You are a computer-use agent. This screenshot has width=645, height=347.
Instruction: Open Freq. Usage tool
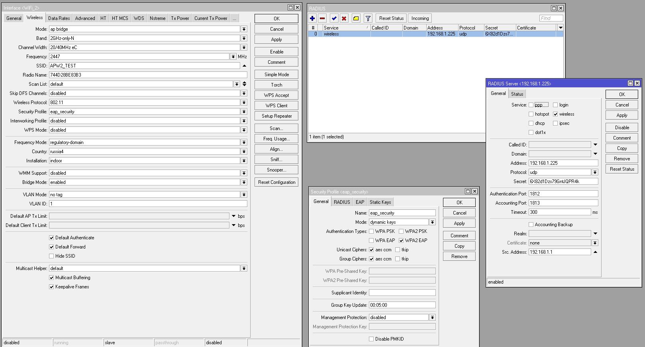point(276,139)
